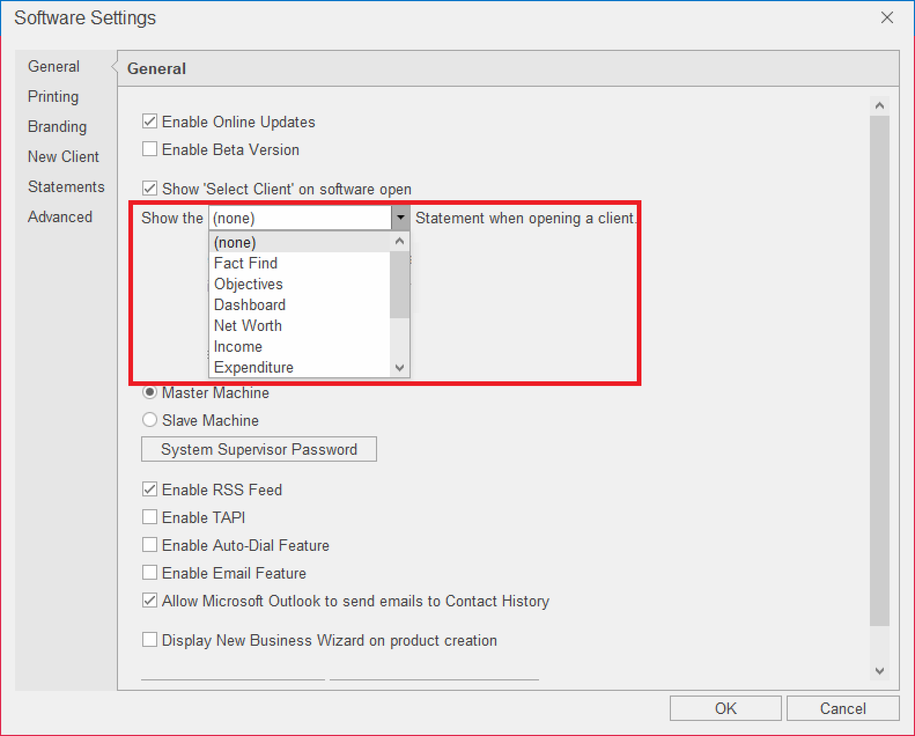The height and width of the screenshot is (736, 915).
Task: Collapse the statement dropdown arrow
Action: pyautogui.click(x=400, y=218)
